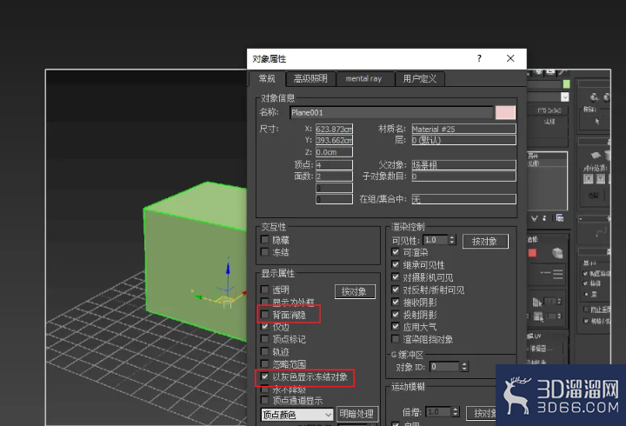Uncheck the 可渲染 checkbox
This screenshot has width=626, height=426.
(396, 252)
